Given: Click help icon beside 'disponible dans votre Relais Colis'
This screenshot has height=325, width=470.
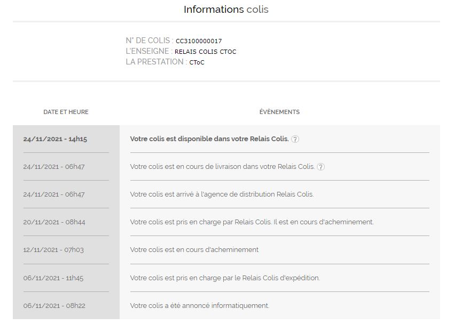Looking at the screenshot, I should pyautogui.click(x=295, y=139).
